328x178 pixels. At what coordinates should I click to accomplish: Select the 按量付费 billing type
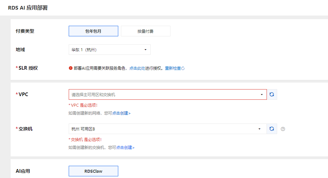tap(145, 31)
